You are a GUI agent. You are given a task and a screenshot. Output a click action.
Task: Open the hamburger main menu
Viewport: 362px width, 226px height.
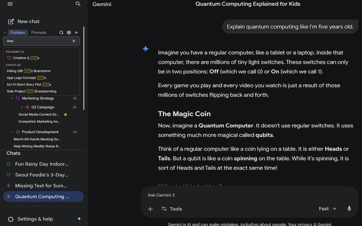point(10,4)
